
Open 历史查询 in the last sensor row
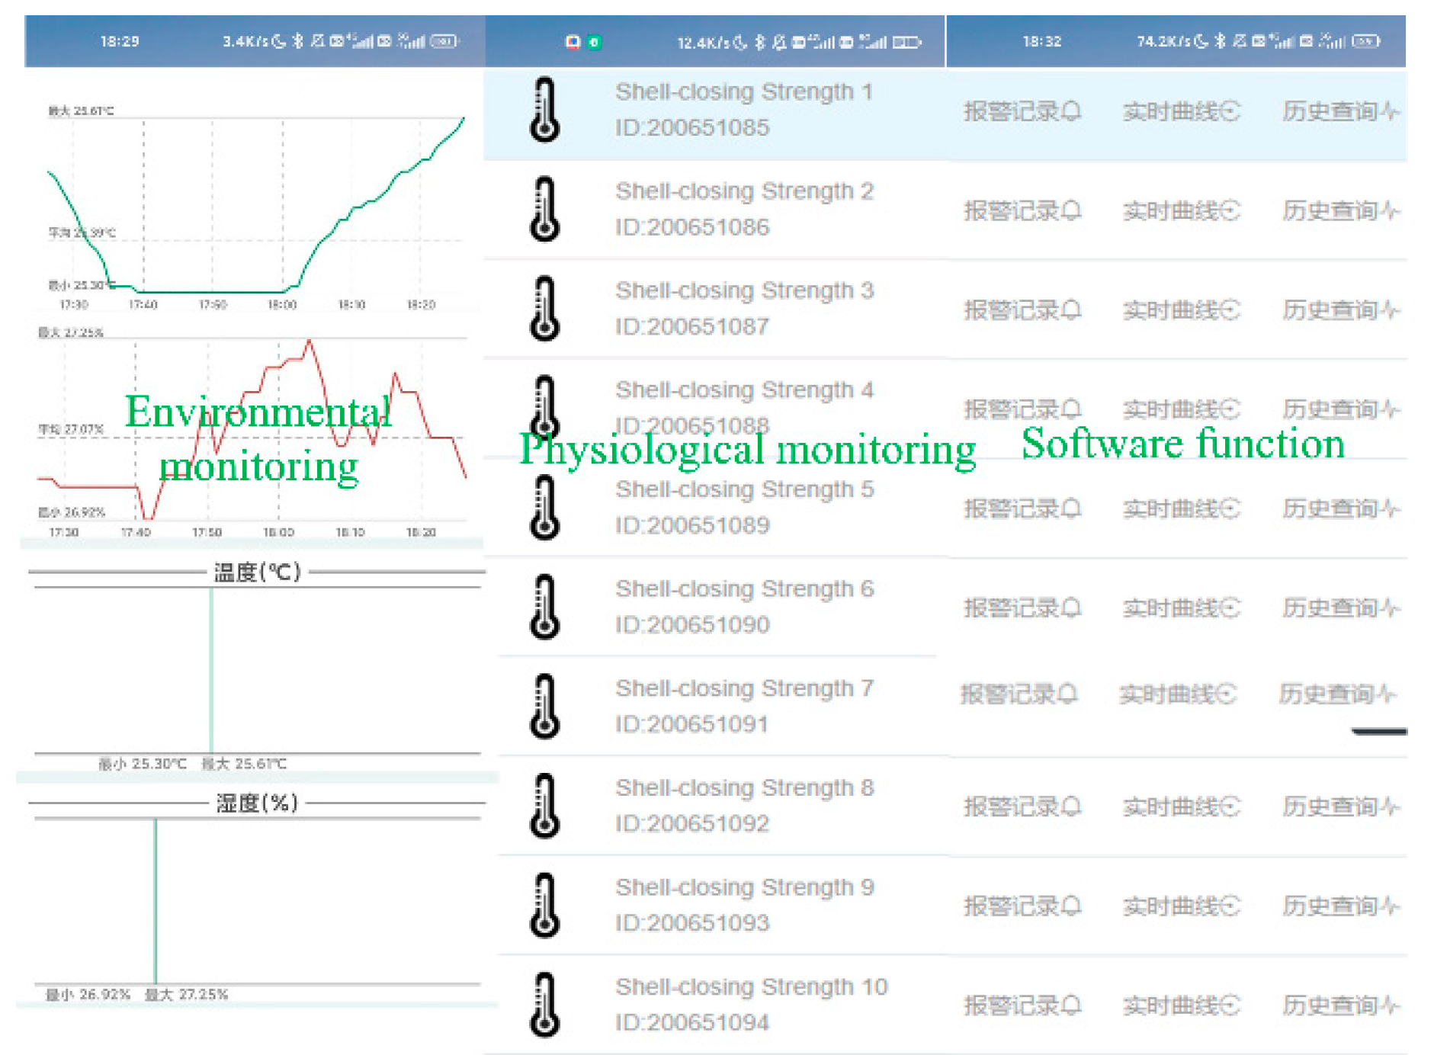pos(1340,1005)
